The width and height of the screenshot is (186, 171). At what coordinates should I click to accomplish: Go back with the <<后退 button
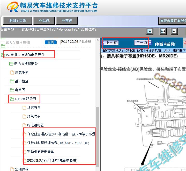click(x=44, y=21)
